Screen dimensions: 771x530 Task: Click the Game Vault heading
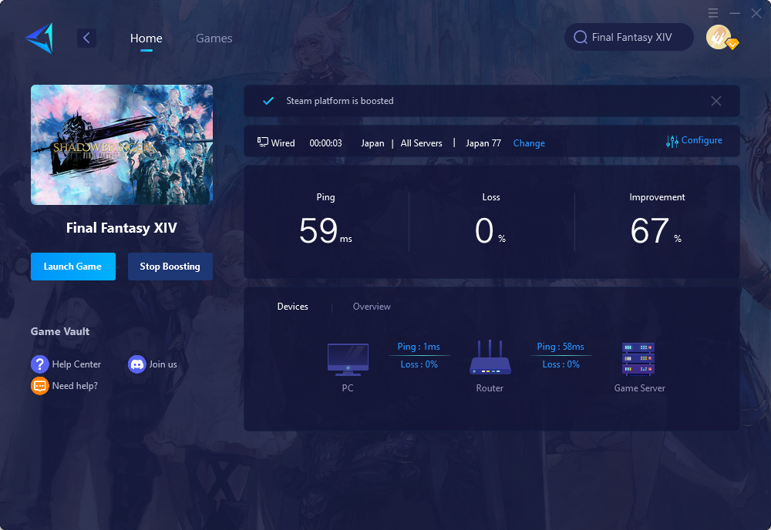60,331
